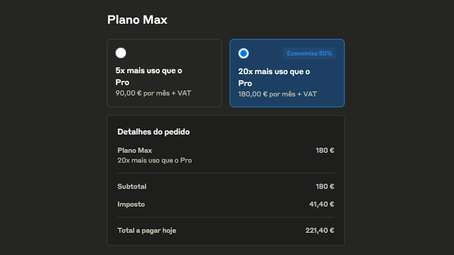Click the 20x description under order details
Viewport: 454px width, 255px height.
(x=154, y=160)
